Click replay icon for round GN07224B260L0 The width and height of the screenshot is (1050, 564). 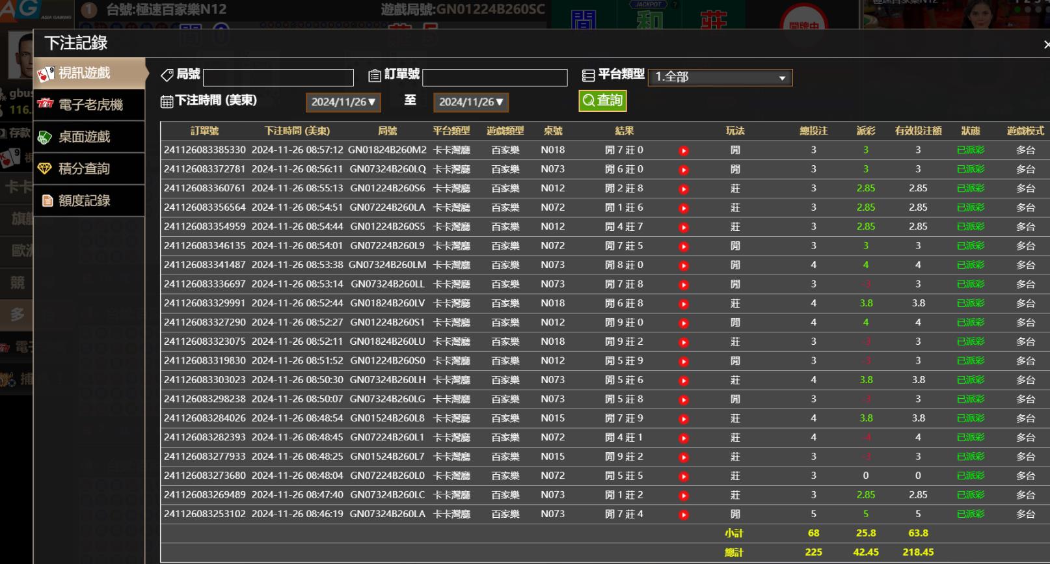tap(683, 476)
